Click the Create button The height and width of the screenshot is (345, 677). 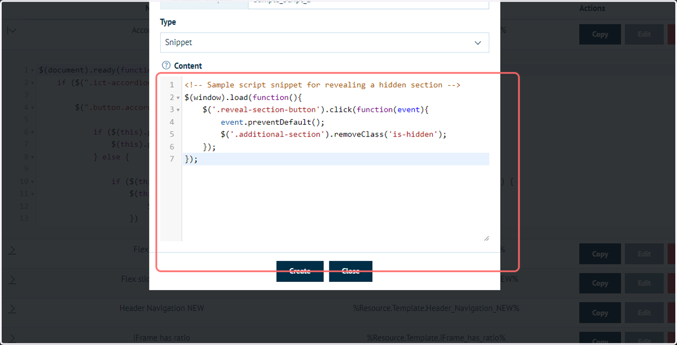click(x=300, y=271)
